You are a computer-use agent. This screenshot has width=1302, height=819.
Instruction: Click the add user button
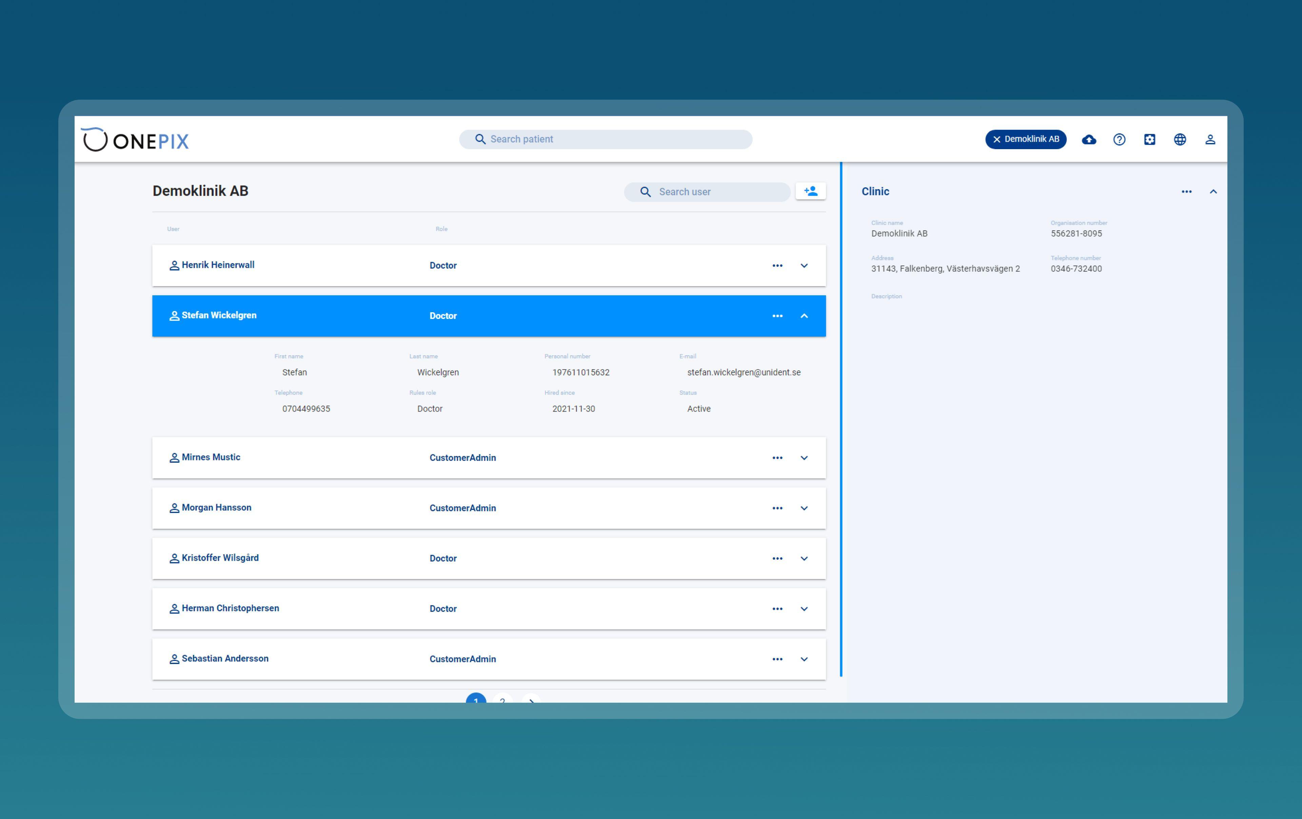[810, 192]
